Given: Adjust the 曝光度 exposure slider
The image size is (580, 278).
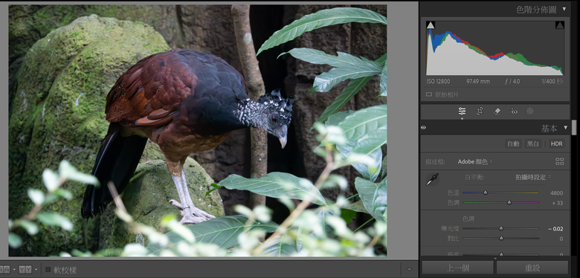Looking at the screenshot, I should pos(501,228).
